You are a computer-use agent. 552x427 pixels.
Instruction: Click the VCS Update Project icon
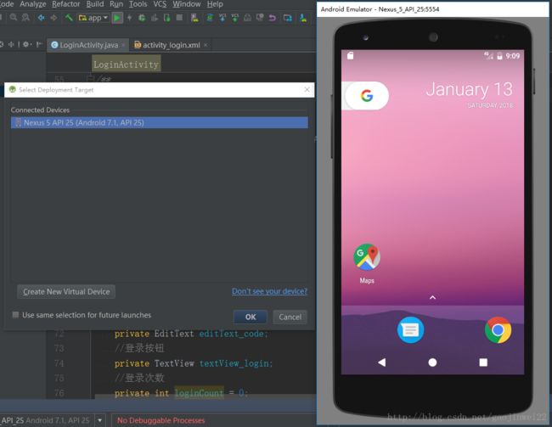222,18
